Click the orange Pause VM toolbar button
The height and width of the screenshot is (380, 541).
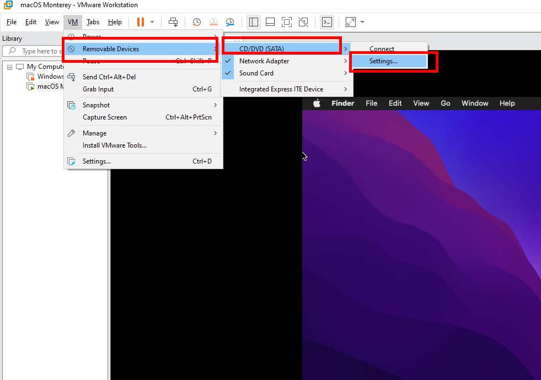(x=140, y=22)
